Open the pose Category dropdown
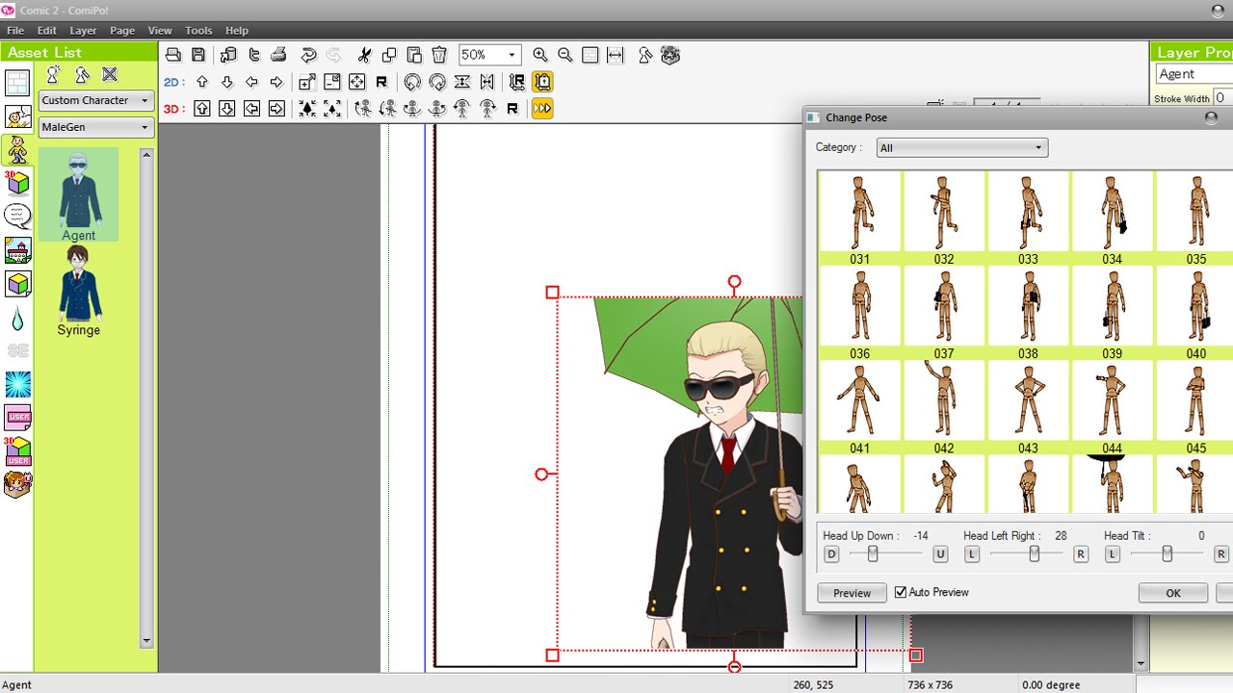1233x693 pixels. click(x=961, y=148)
